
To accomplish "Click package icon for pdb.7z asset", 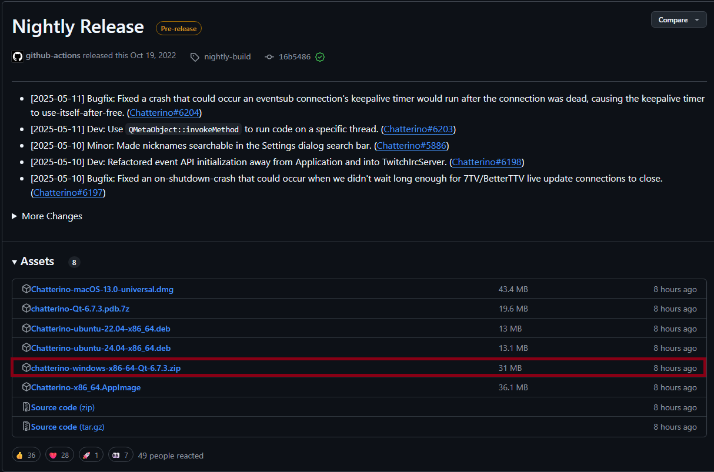I will pyautogui.click(x=26, y=308).
